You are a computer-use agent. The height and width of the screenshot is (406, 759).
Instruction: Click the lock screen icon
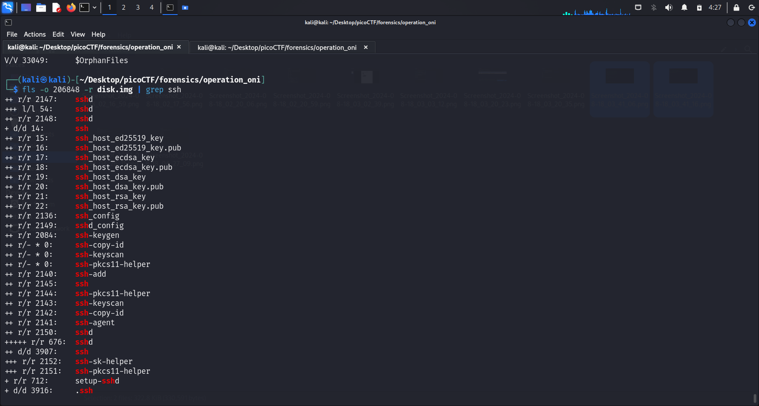click(736, 8)
